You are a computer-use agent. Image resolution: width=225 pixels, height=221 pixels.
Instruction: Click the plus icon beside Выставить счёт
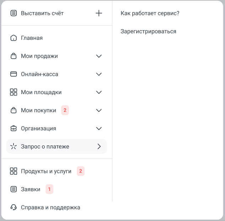click(99, 13)
